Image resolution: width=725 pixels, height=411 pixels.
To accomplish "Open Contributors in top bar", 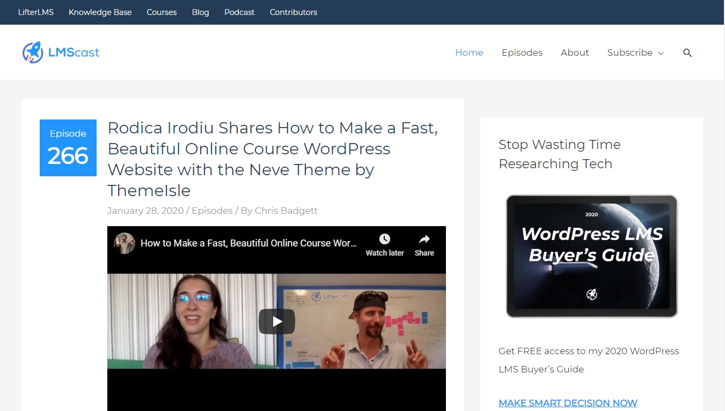I will coord(294,12).
